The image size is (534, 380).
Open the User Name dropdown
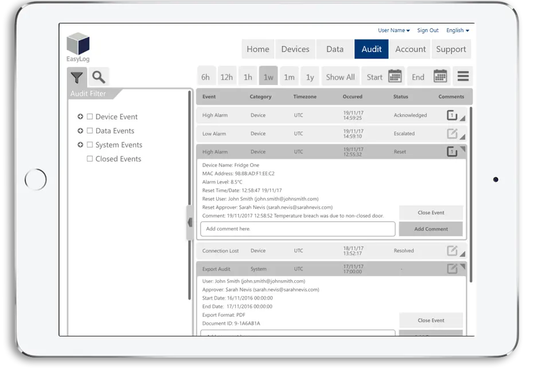point(394,30)
